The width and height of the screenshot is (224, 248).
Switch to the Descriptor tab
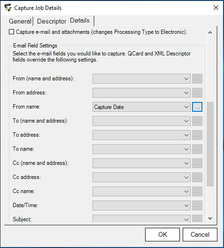(x=51, y=21)
